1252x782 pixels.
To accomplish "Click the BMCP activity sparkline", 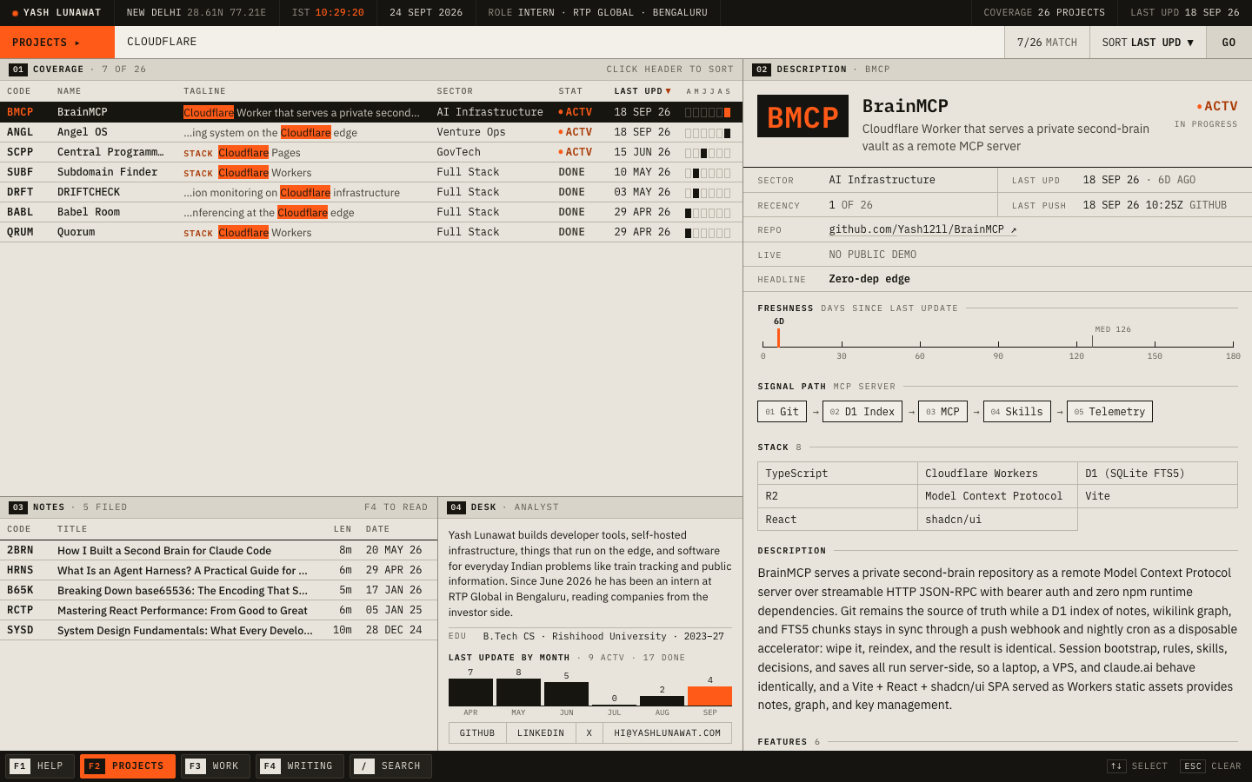I will (x=708, y=112).
